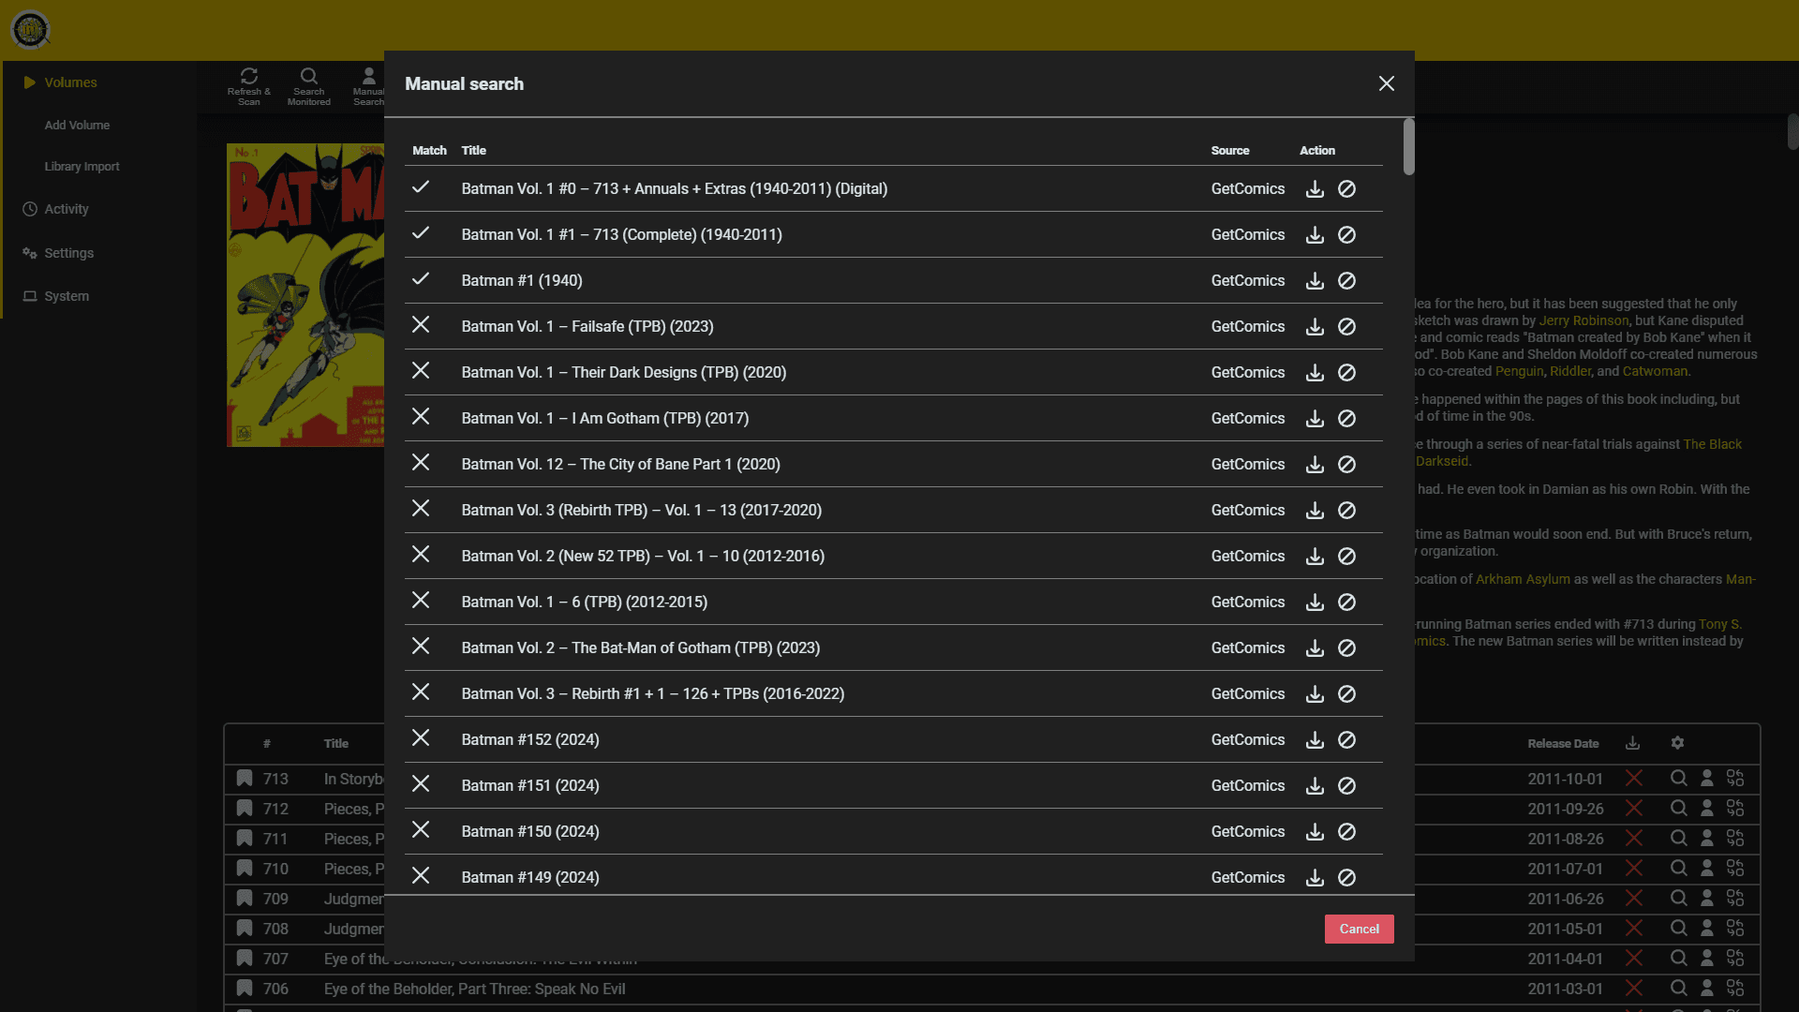This screenshot has height=1012, width=1799.
Task: Toggle monitored bookmark for issue 713
Action: pos(245,779)
